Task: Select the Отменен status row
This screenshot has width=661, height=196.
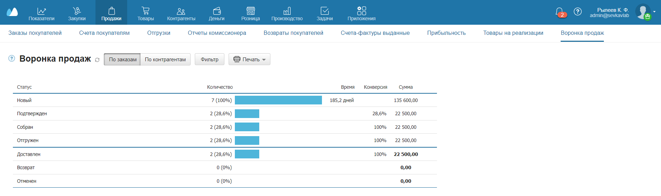Action: [225, 181]
